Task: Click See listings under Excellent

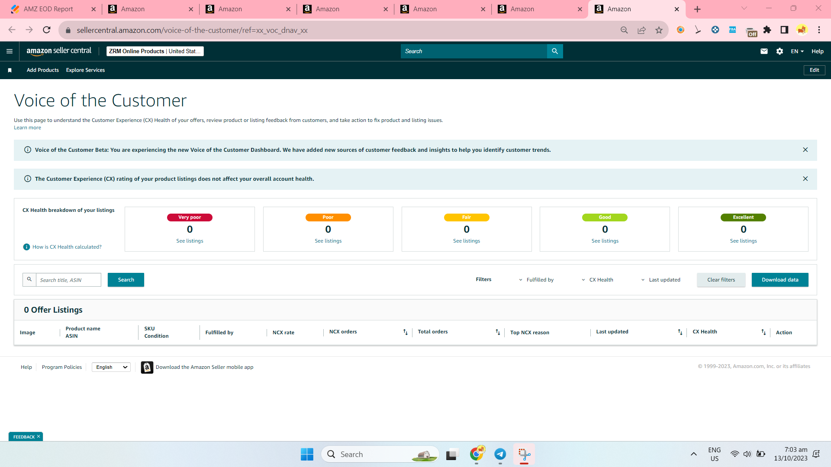Action: [x=744, y=241]
